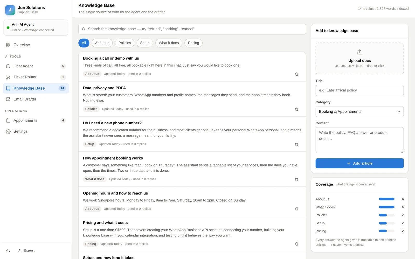Viewport: 415px width, 259px height.
Task: Click the Overview grid icon
Action: click(x=8, y=45)
